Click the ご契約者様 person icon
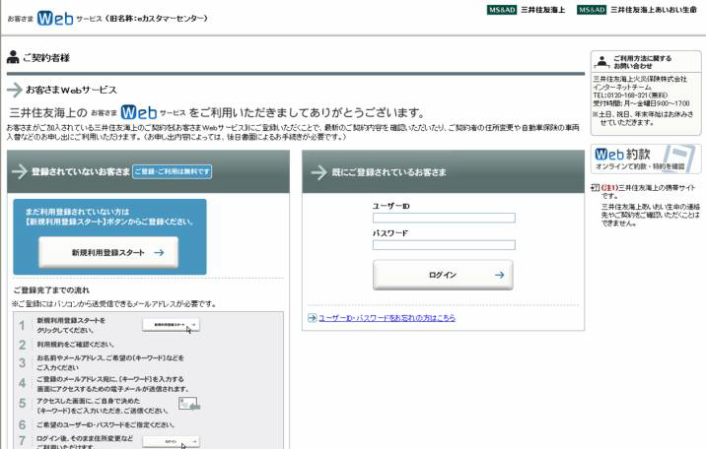The image size is (706, 449). (12, 58)
